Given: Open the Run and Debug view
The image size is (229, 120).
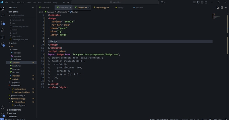Looking at the screenshot, I should click(x=2, y=30).
